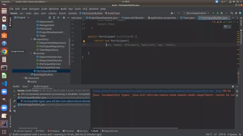Screen dimensions: 243x136
Task: Click the wrench icon in Build panel
Action: [14, 101]
